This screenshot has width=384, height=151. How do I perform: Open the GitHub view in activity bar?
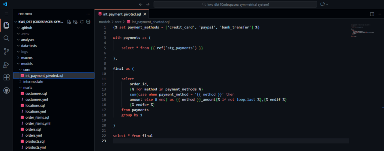(x=6, y=90)
